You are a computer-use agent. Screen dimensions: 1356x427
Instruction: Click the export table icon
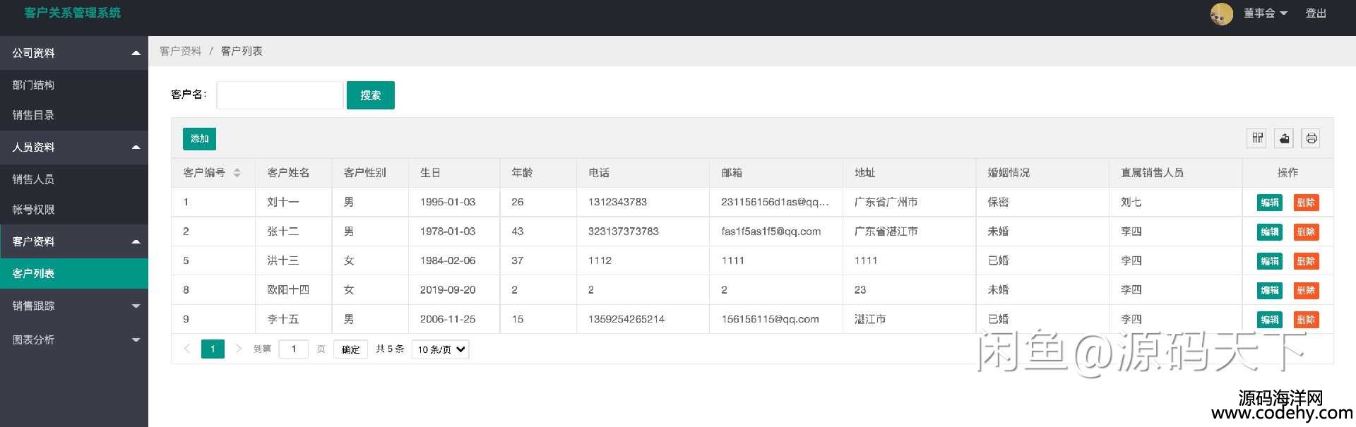(1284, 138)
